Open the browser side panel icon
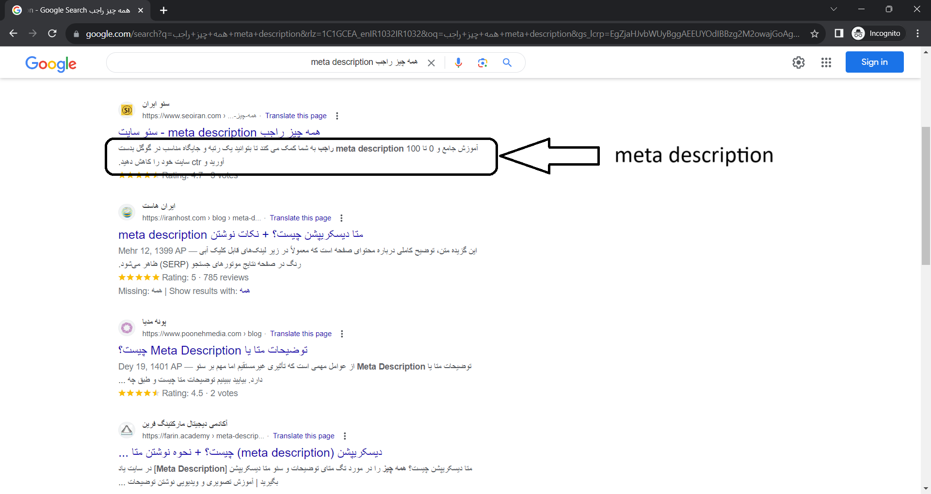The image size is (931, 494). [839, 33]
